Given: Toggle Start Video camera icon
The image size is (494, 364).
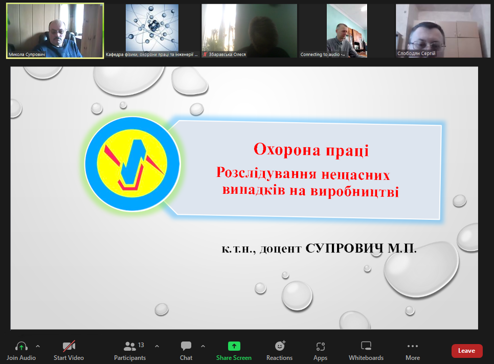Looking at the screenshot, I should [69, 347].
